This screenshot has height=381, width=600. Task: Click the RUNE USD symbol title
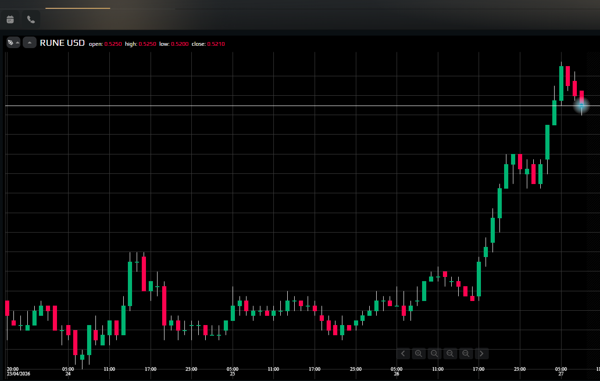point(62,43)
